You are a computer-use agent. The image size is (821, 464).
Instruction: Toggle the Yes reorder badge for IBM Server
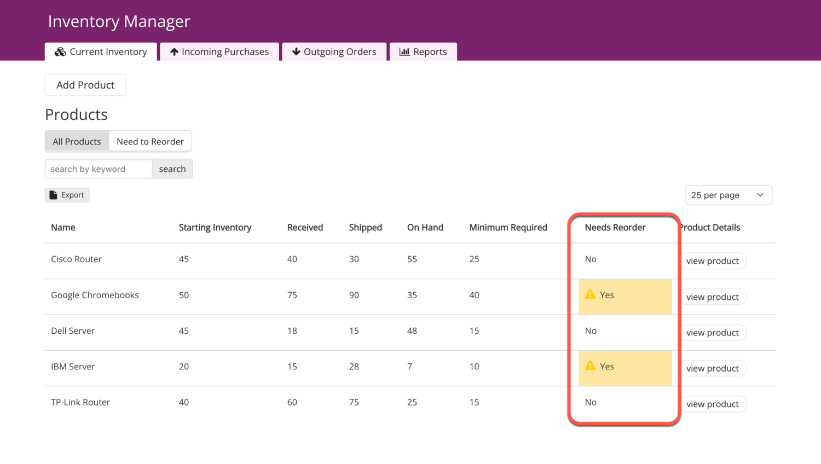click(625, 367)
